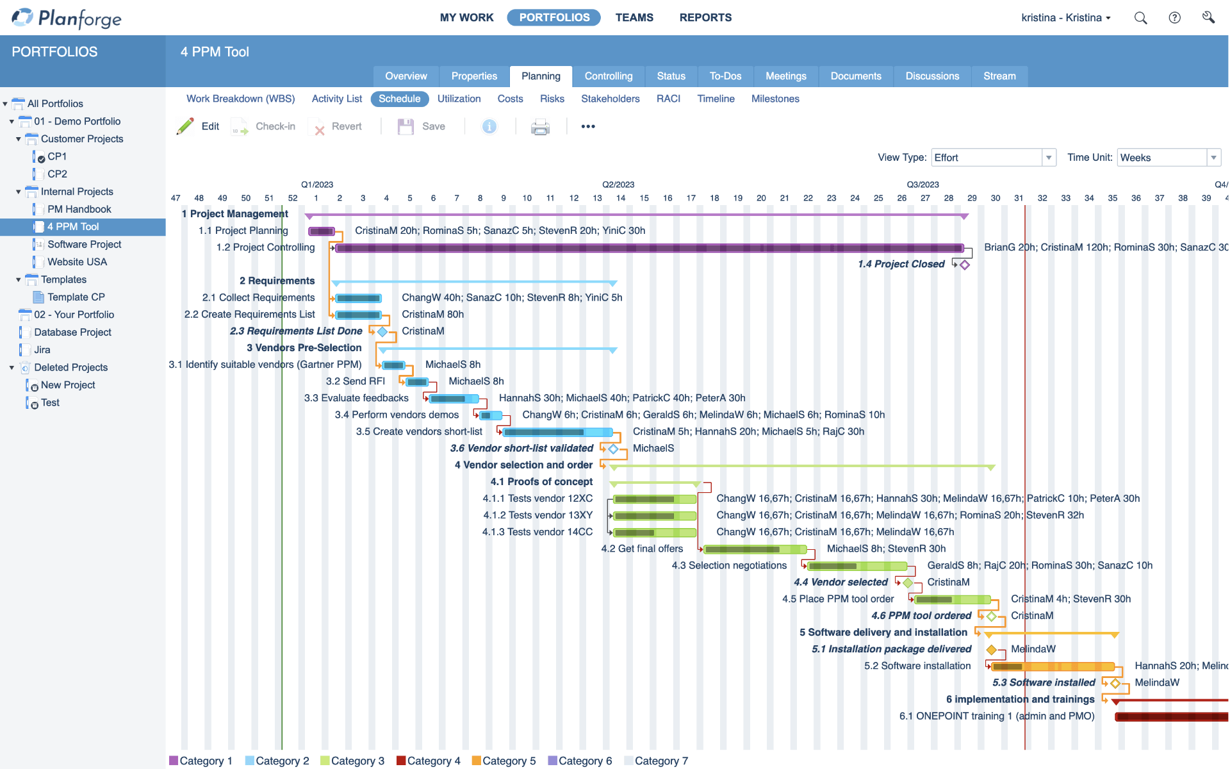Switch to the Controlling tab
Viewport: 1230px width, 769px height.
coord(609,76)
